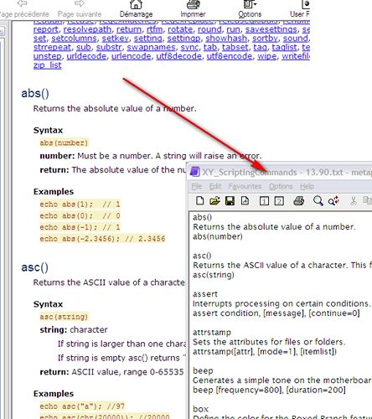Click the Find magnifier icon
The image size is (372, 419).
point(318,201)
